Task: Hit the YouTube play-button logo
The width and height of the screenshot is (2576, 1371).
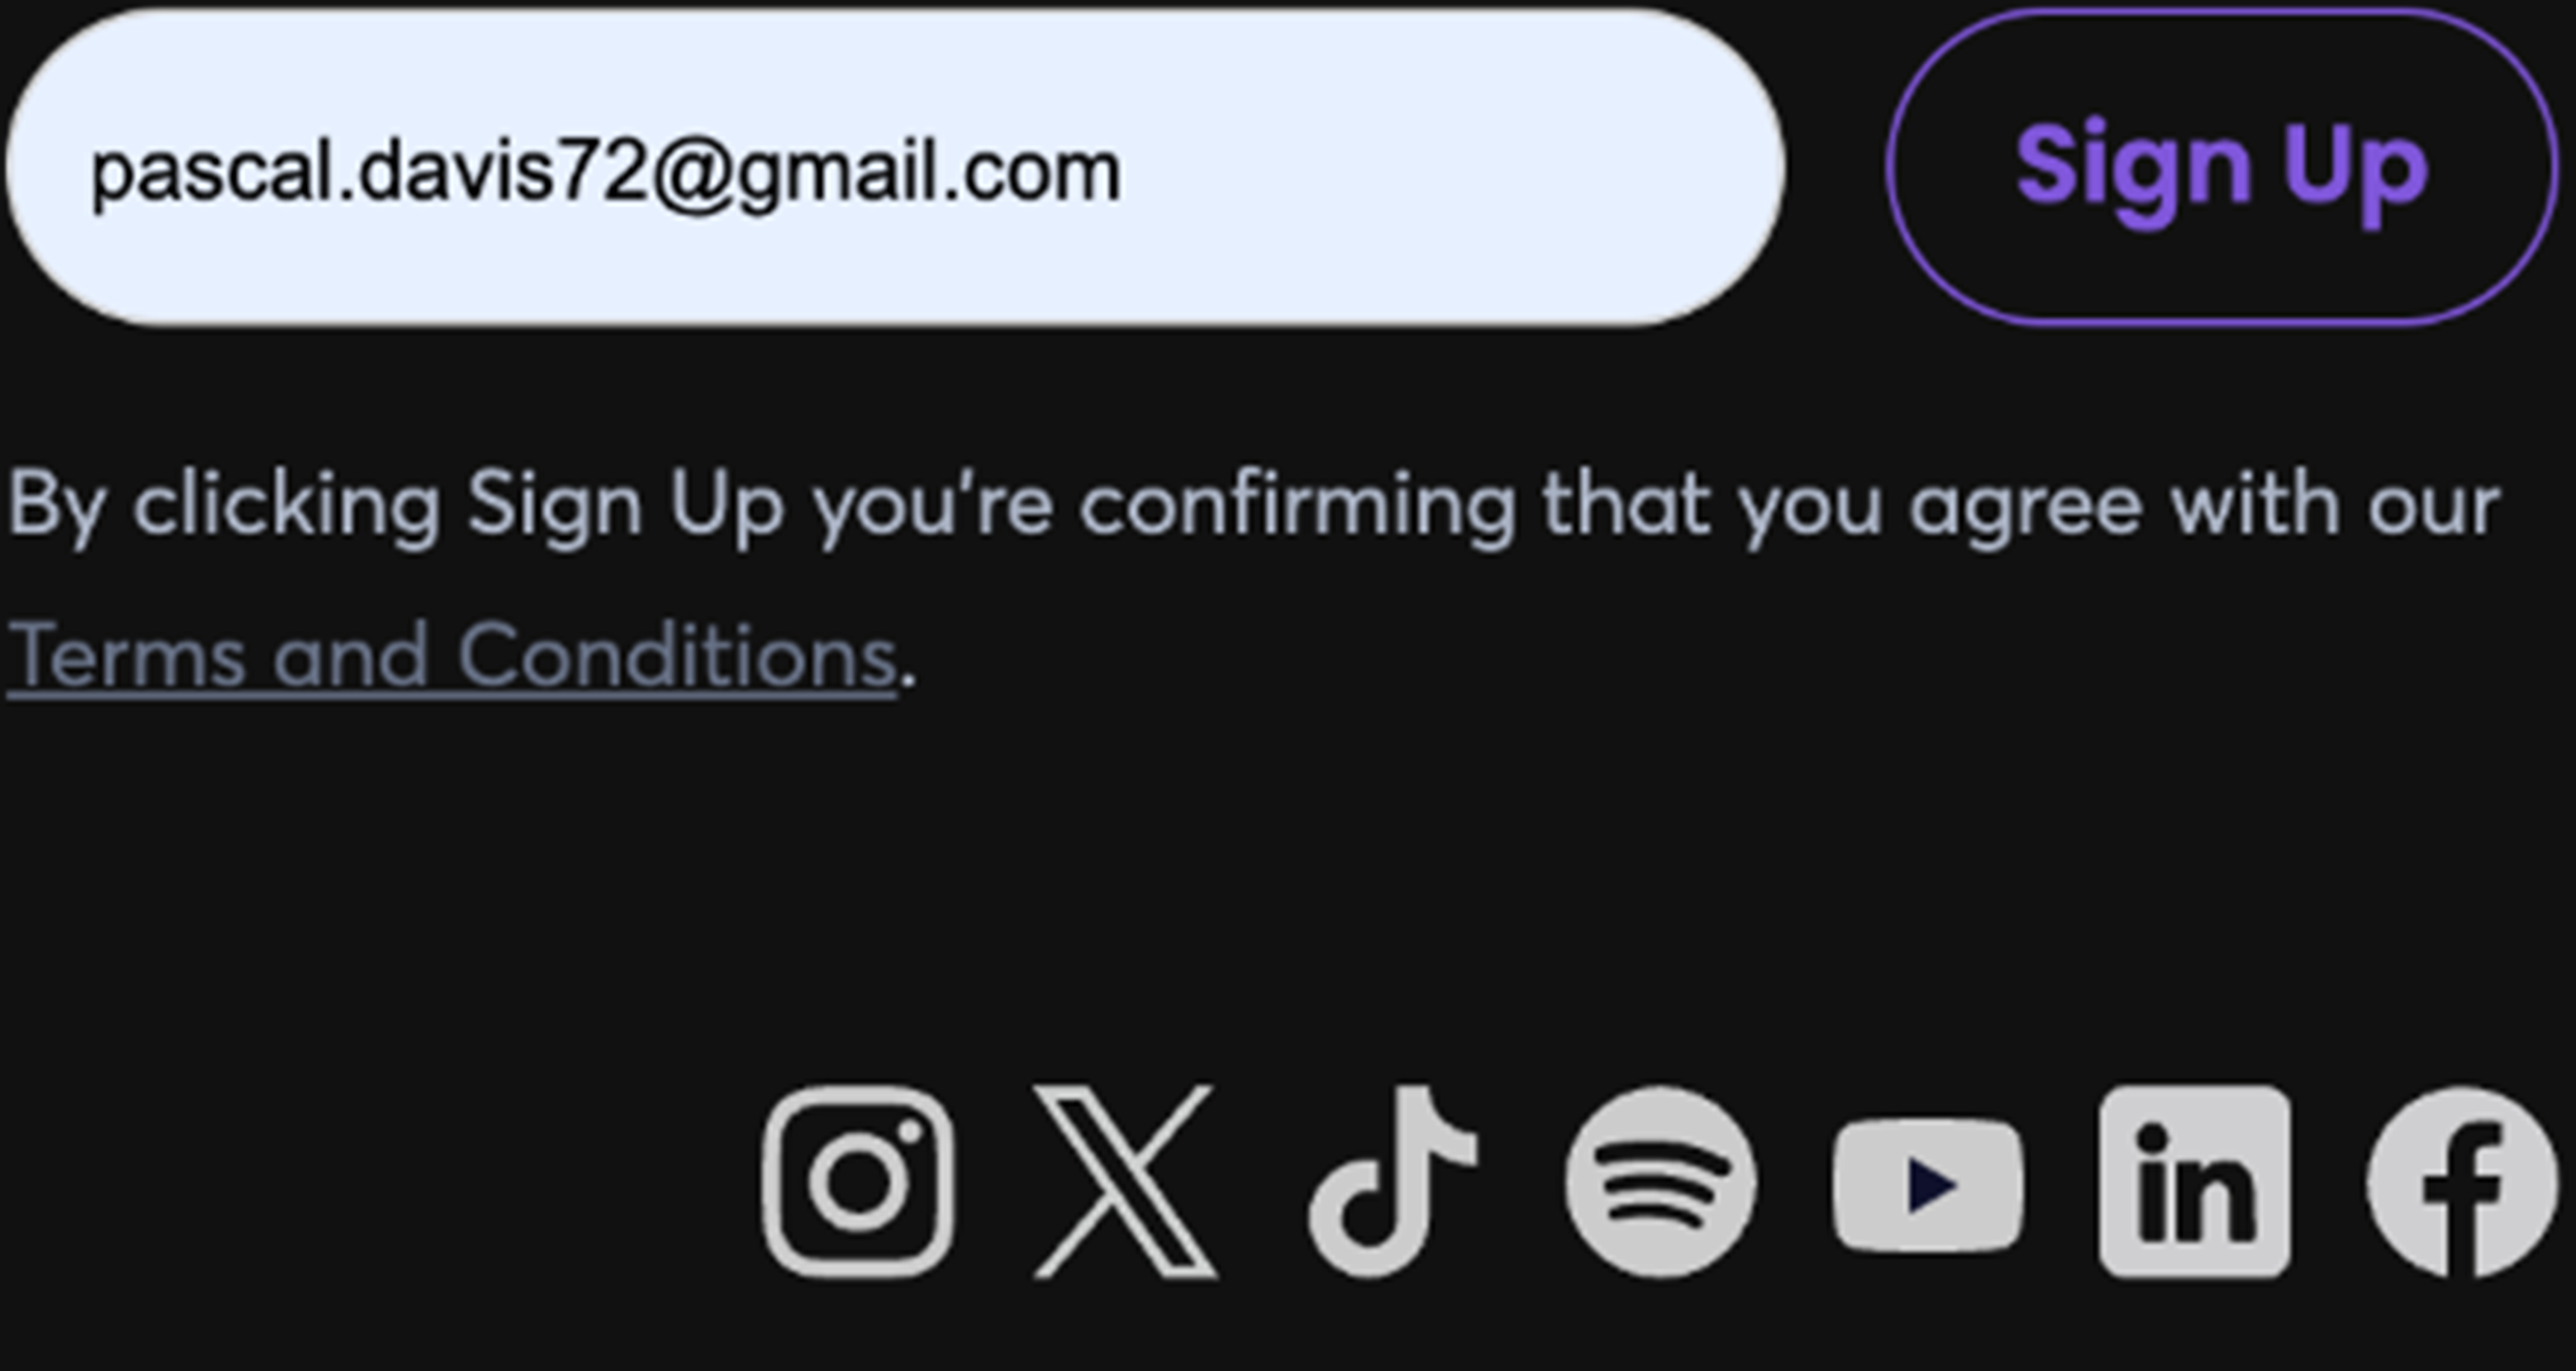Action: pyautogui.click(x=1927, y=1184)
